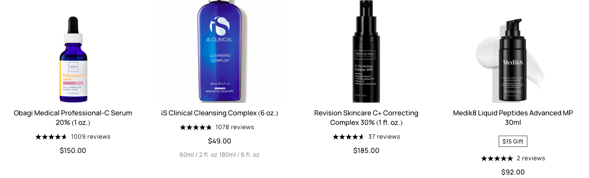Open the Medik8 Liquid Peptides bottle image
Viewport: 589px width, 178px height.
(x=513, y=59)
